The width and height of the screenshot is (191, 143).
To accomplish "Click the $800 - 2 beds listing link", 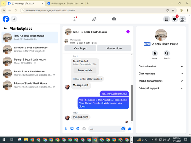I will coord(83,43).
